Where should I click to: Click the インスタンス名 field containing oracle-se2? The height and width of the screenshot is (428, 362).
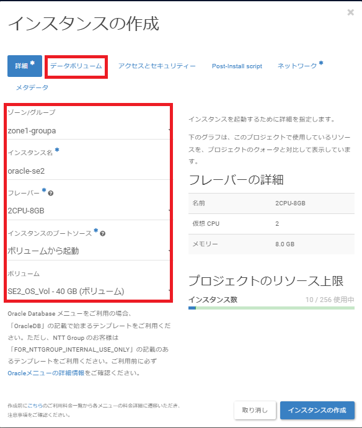click(x=89, y=171)
